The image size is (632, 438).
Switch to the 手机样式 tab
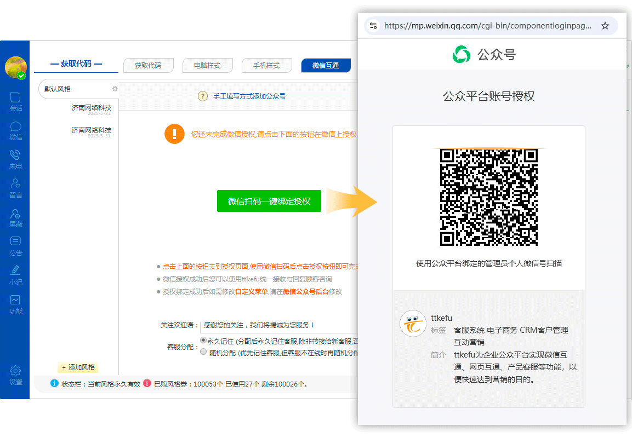pyautogui.click(x=267, y=65)
